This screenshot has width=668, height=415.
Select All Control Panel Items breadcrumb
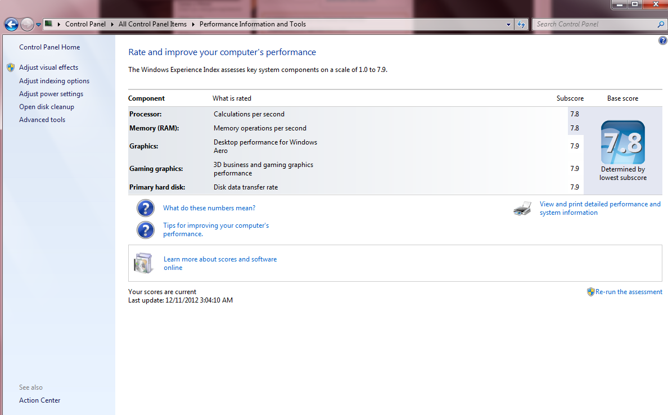[x=152, y=24]
